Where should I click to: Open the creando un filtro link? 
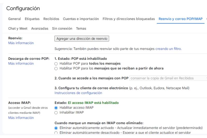coord(168,49)
